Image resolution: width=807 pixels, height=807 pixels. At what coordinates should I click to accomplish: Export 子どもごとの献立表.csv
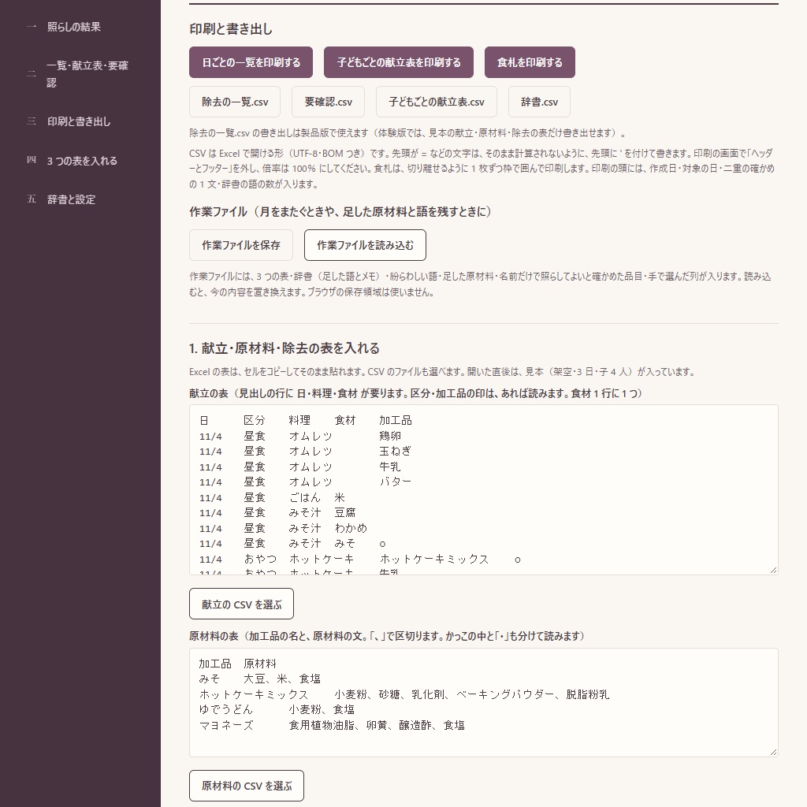click(x=437, y=102)
